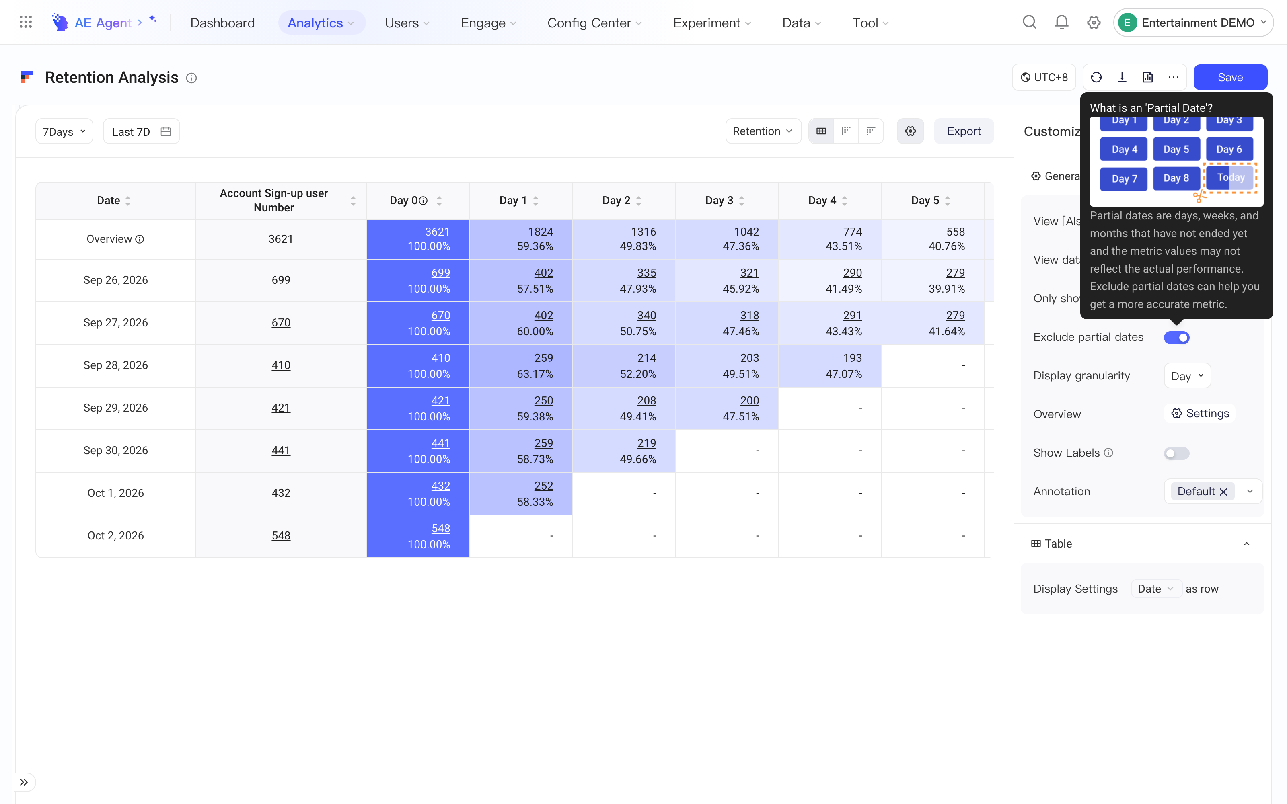Click the Retention Analysis info icon

(x=191, y=78)
